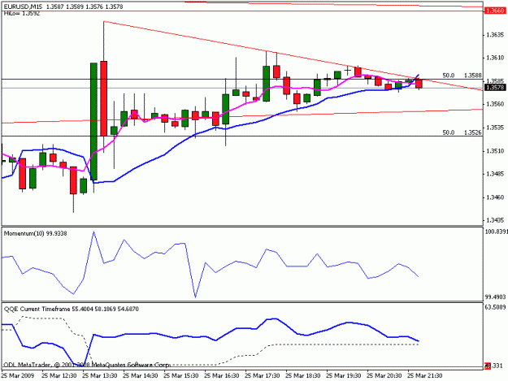Select the red 1.3660 price level tag
Screen dimensions: 508x381
[495, 11]
